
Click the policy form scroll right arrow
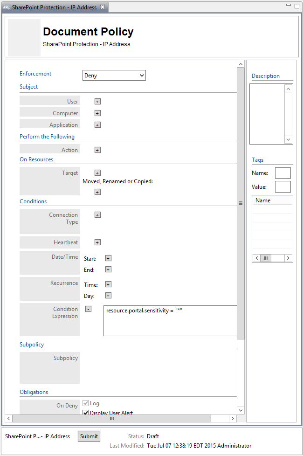(232, 419)
